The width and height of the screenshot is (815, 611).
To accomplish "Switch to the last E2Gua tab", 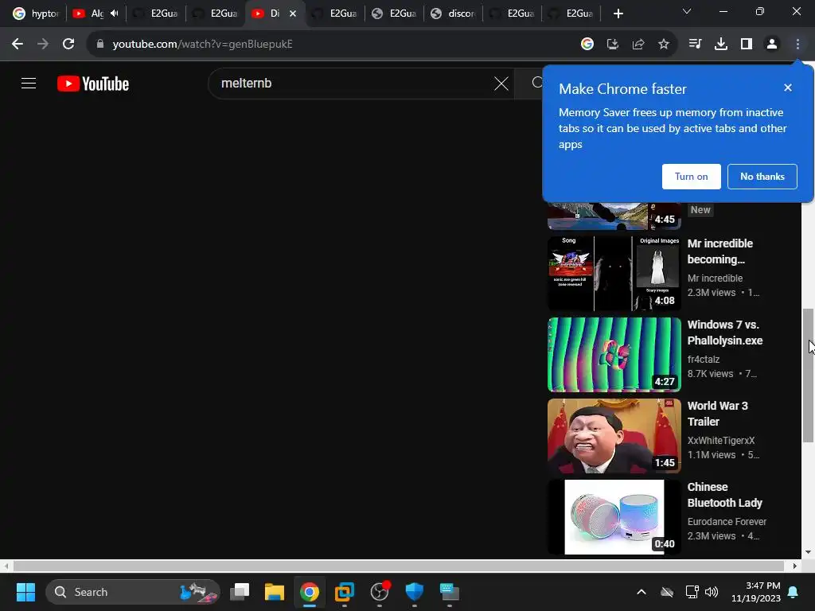I will [x=571, y=14].
